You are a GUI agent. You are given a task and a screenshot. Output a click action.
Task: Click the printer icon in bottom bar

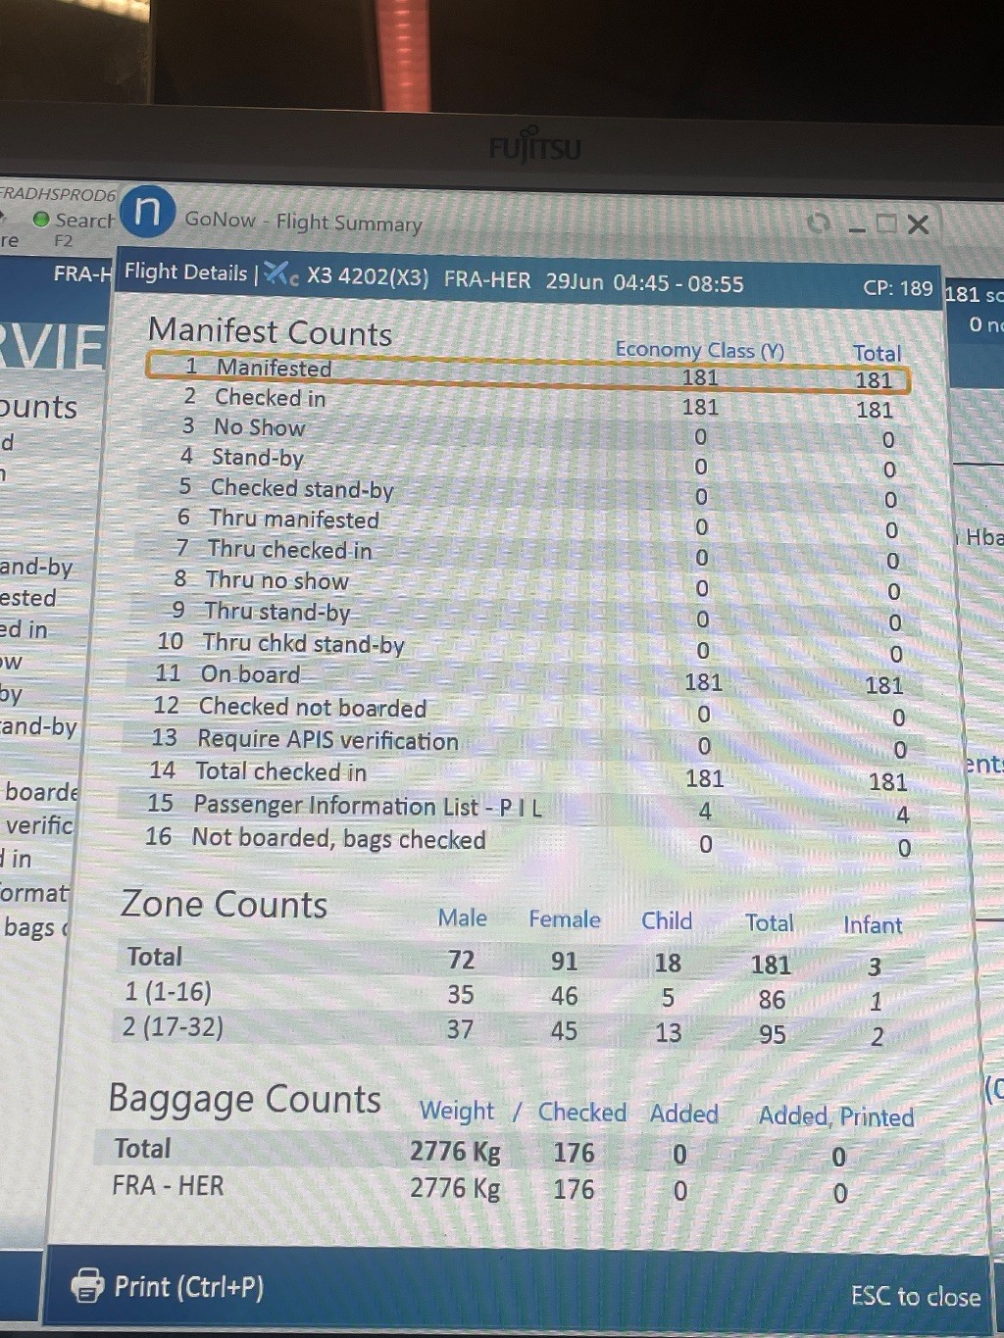point(87,1284)
